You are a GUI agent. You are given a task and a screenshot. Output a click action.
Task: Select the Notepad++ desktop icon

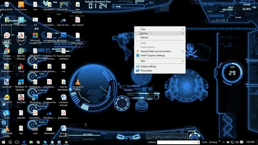coord(7,68)
